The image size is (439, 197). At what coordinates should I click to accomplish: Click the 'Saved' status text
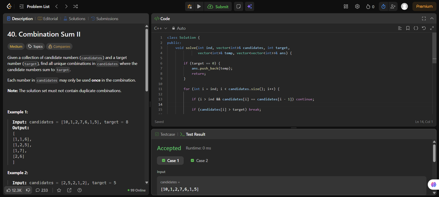pos(159,122)
